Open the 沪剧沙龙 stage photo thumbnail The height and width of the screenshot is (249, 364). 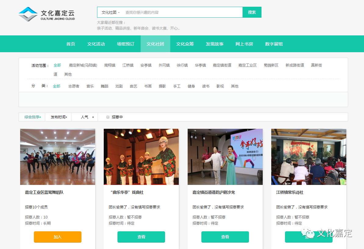[x=225, y=157]
